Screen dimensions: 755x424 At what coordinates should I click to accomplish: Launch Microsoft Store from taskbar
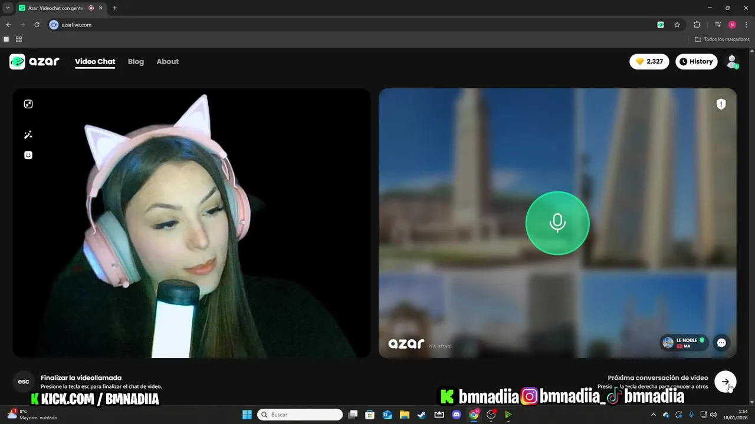[x=370, y=415]
